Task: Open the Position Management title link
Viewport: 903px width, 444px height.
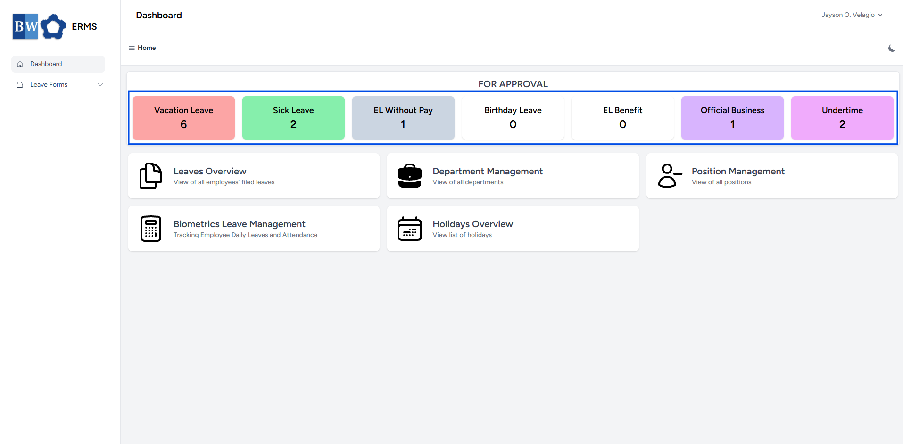Action: (738, 172)
